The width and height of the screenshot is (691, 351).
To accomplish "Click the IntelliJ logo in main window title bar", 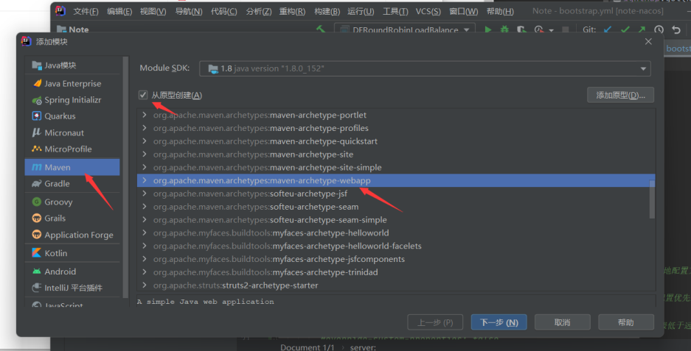I will pos(60,11).
